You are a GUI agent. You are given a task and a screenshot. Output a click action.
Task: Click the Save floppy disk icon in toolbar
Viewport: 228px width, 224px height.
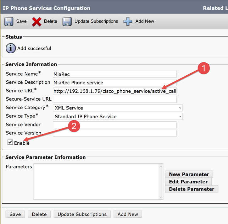pyautogui.click(x=9, y=21)
